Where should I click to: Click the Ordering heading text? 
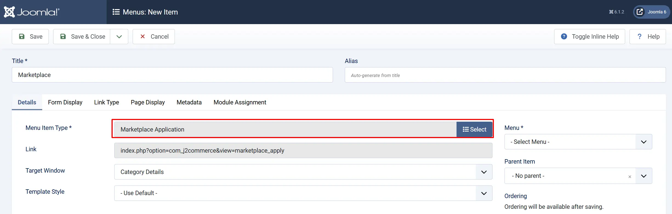coord(516,196)
